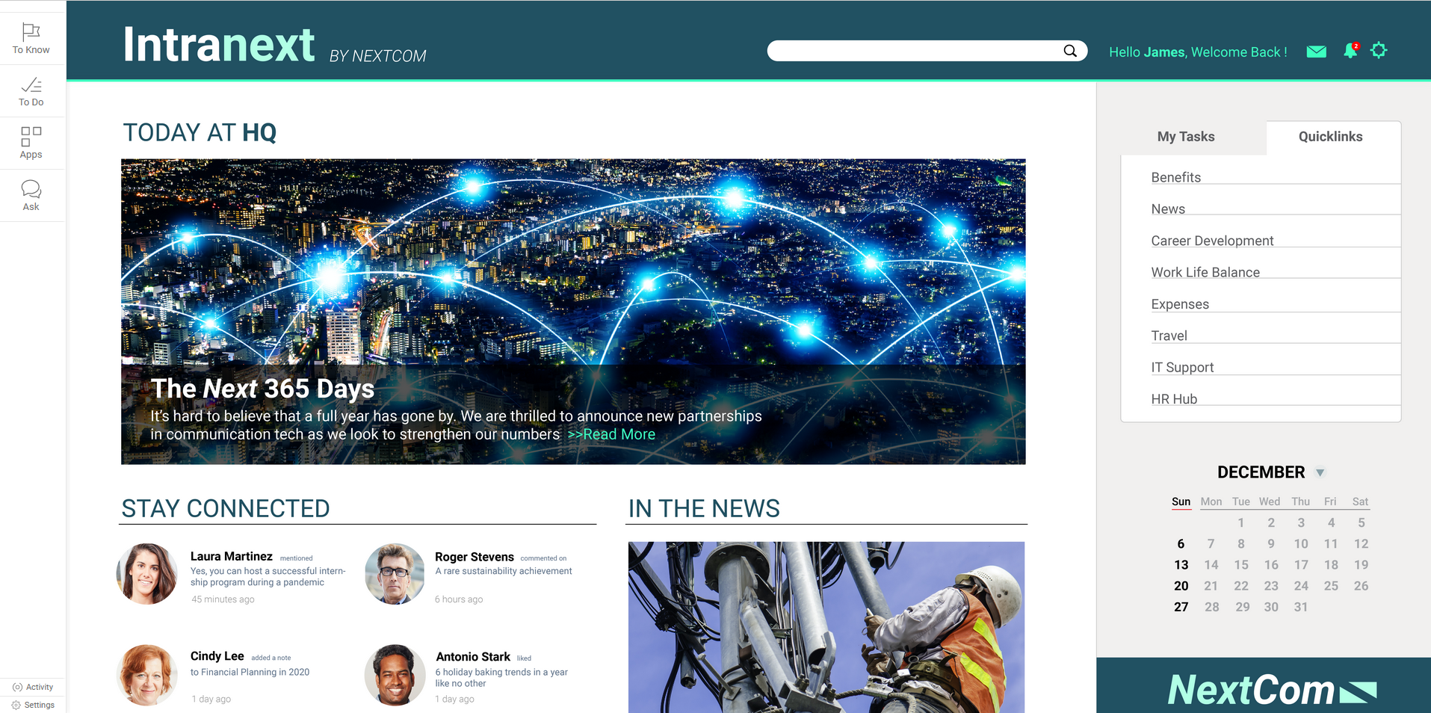
Task: Open Settings in the sidebar bottom
Action: coord(33,705)
